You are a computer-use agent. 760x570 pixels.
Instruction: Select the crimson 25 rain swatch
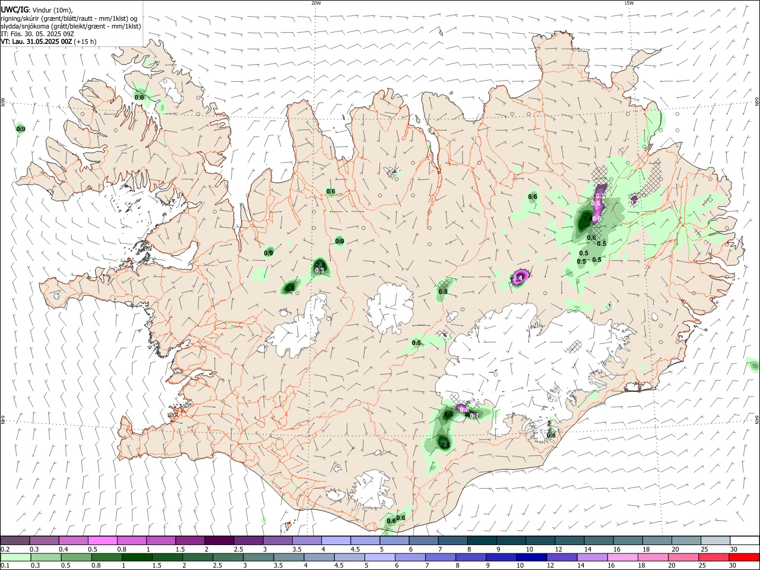pos(714,557)
